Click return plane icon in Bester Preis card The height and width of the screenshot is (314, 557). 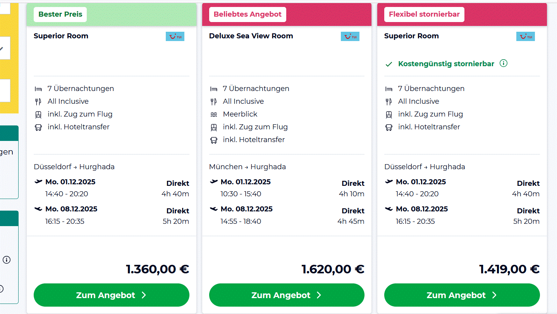[38, 209]
